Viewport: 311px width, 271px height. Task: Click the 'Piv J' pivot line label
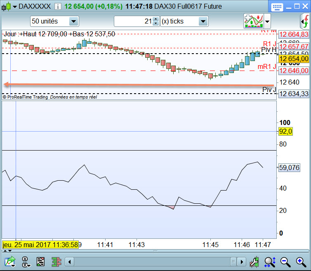269,90
